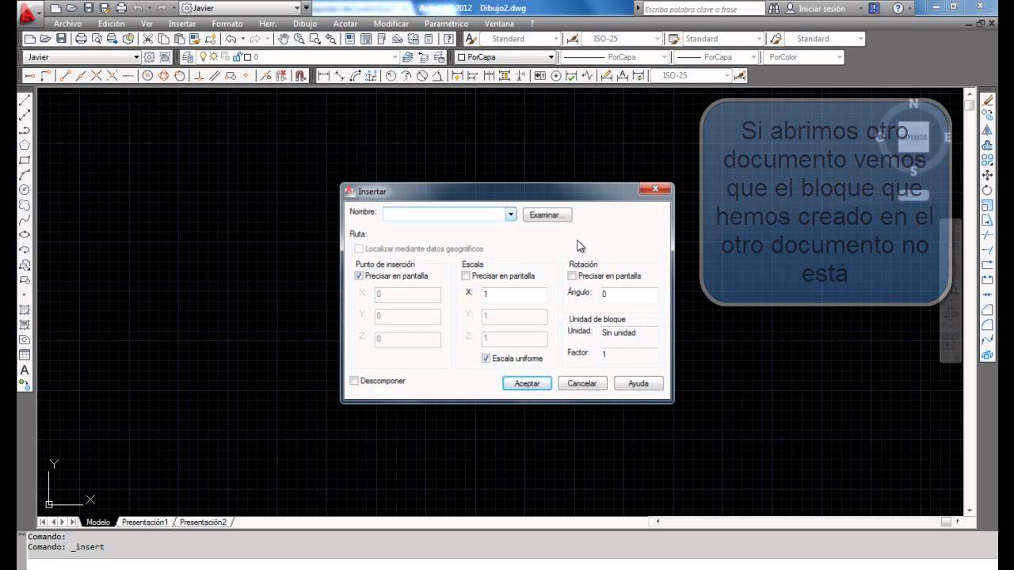This screenshot has height=570, width=1014.
Task: Click the Plot printer icon in standard toolbar
Action: pyautogui.click(x=81, y=39)
